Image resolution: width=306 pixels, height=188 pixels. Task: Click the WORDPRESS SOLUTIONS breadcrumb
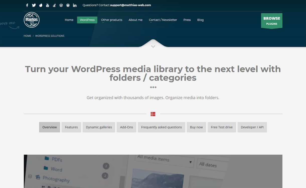(x=50, y=36)
